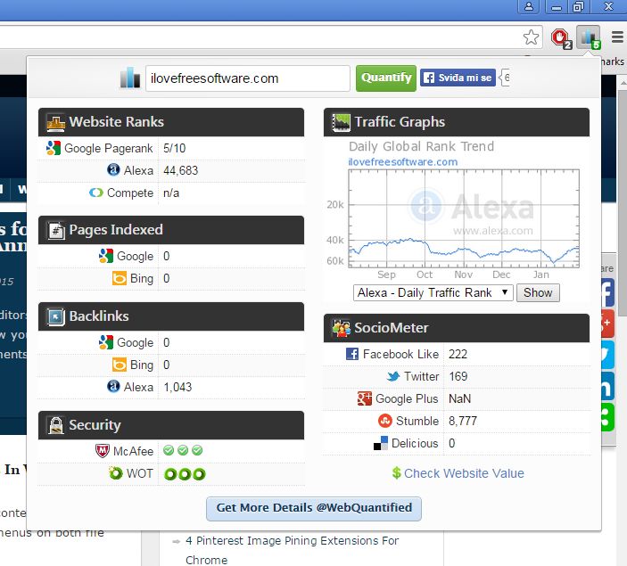
Task: Click the green dollar sign icon
Action: click(x=396, y=473)
